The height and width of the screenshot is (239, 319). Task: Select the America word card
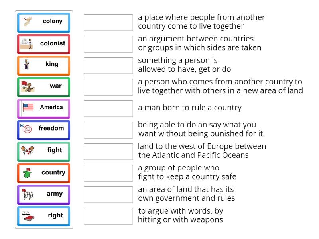pos(43,108)
